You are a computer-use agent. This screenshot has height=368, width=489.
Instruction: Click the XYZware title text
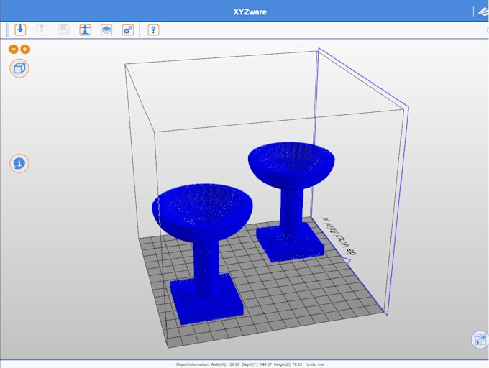(x=250, y=11)
